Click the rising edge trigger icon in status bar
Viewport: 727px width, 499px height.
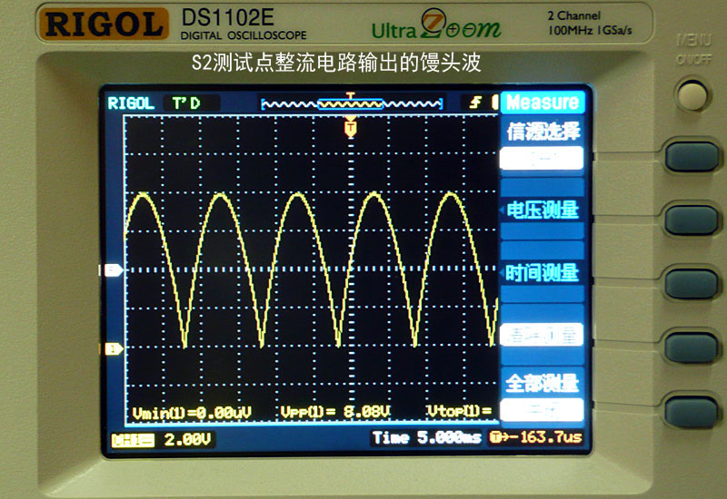click(x=475, y=103)
